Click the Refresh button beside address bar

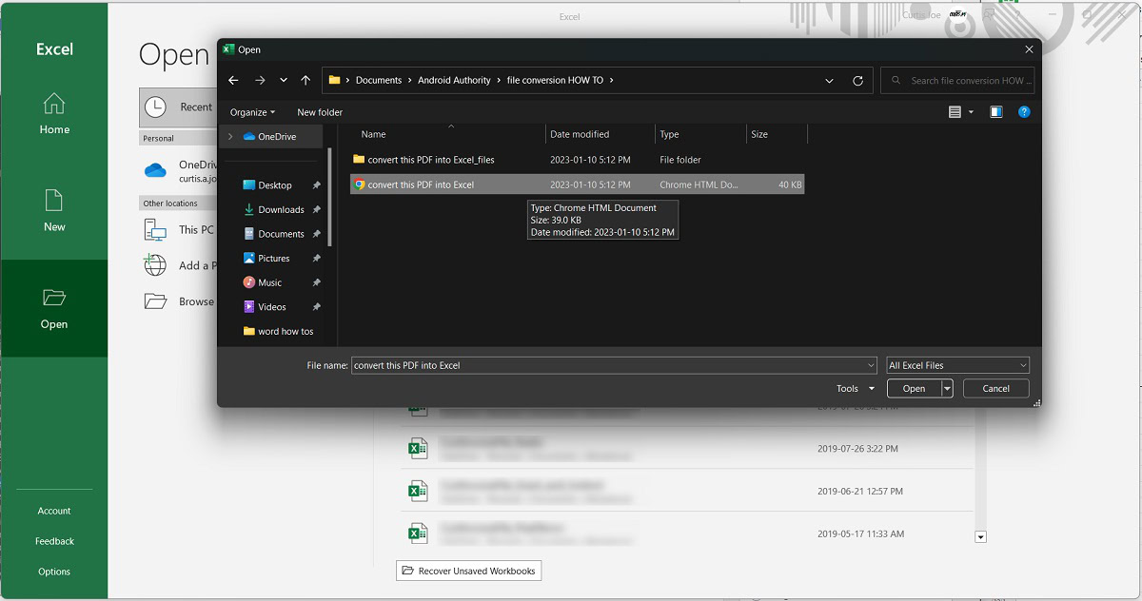pyautogui.click(x=857, y=81)
